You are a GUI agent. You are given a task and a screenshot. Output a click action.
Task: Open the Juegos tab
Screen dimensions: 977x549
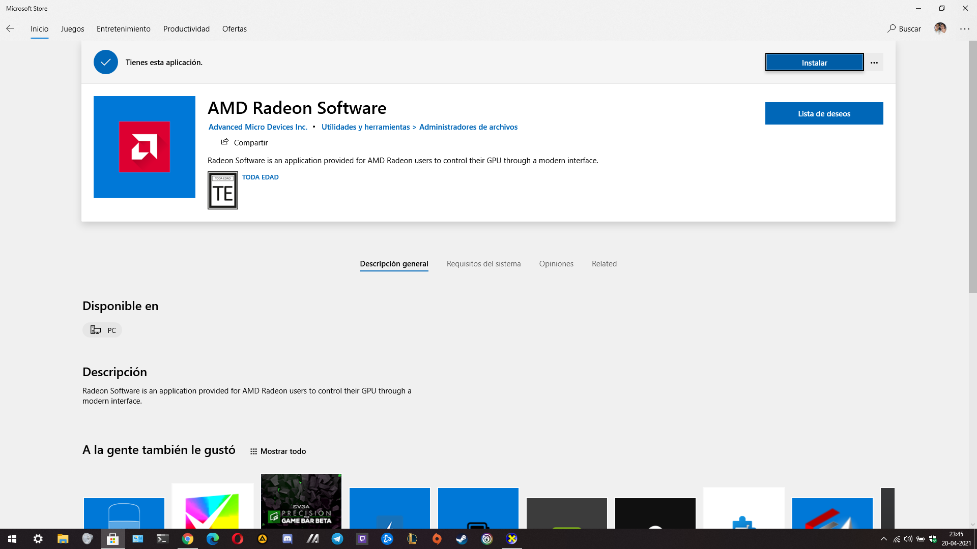pos(72,29)
